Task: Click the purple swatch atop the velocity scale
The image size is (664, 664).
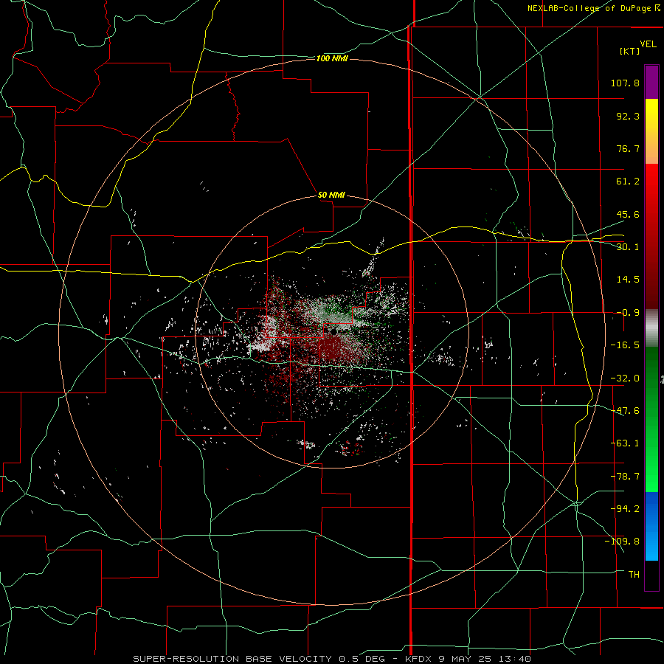Action: [651, 83]
